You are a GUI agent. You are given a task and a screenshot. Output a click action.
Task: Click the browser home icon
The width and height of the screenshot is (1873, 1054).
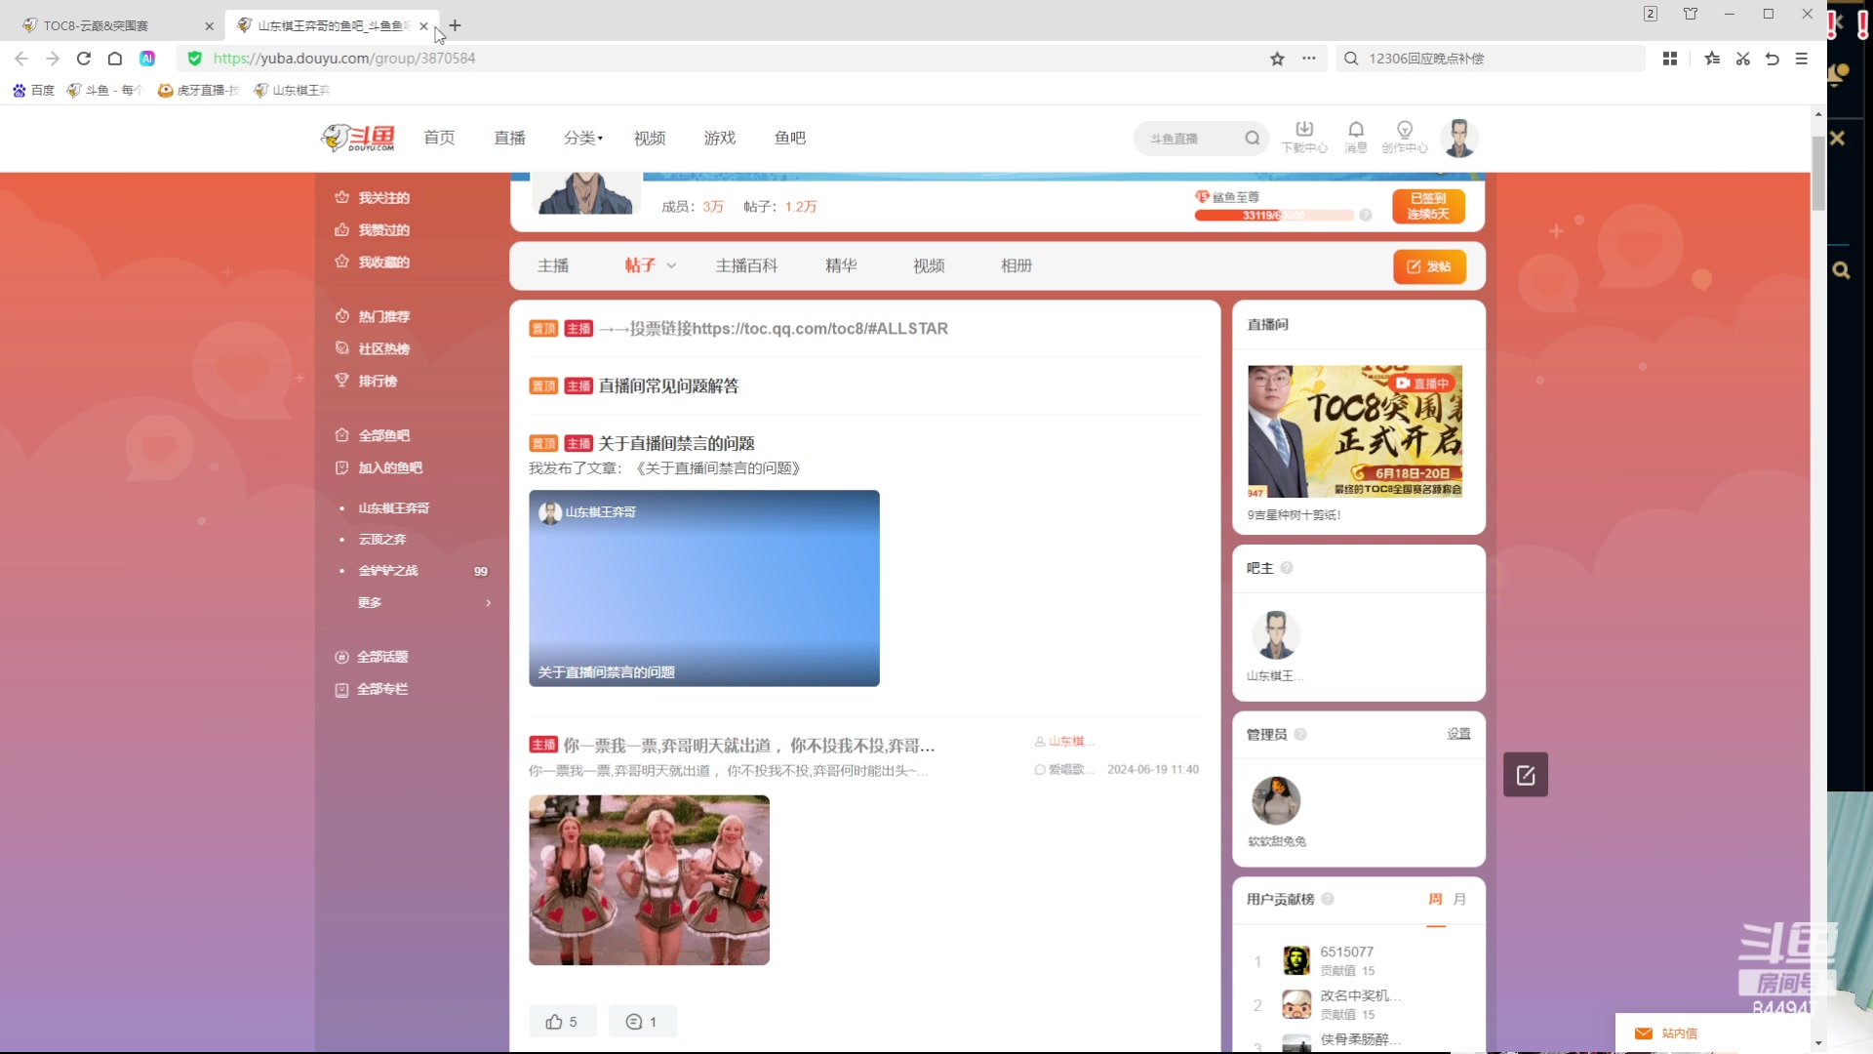point(115,59)
